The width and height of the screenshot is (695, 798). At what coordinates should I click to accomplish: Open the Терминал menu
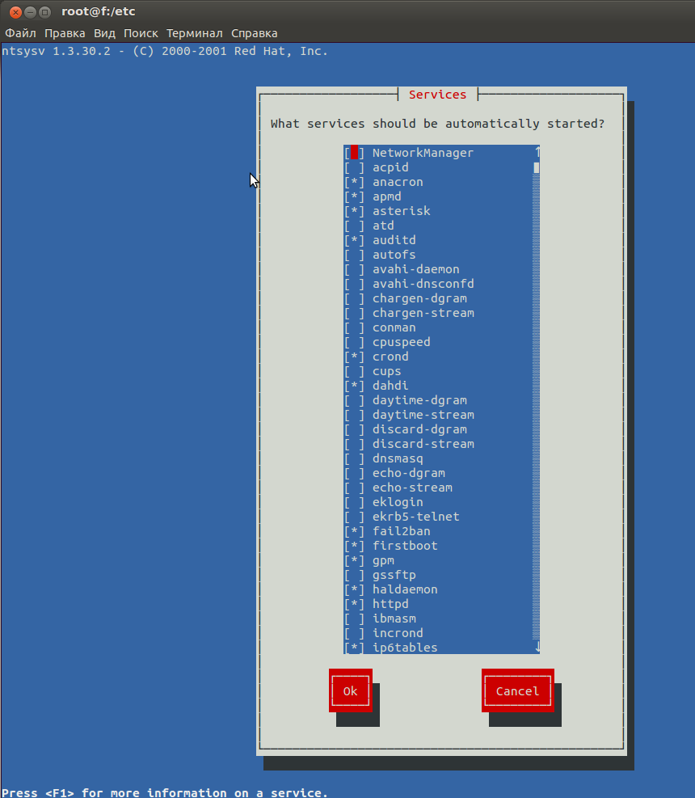pyautogui.click(x=194, y=34)
